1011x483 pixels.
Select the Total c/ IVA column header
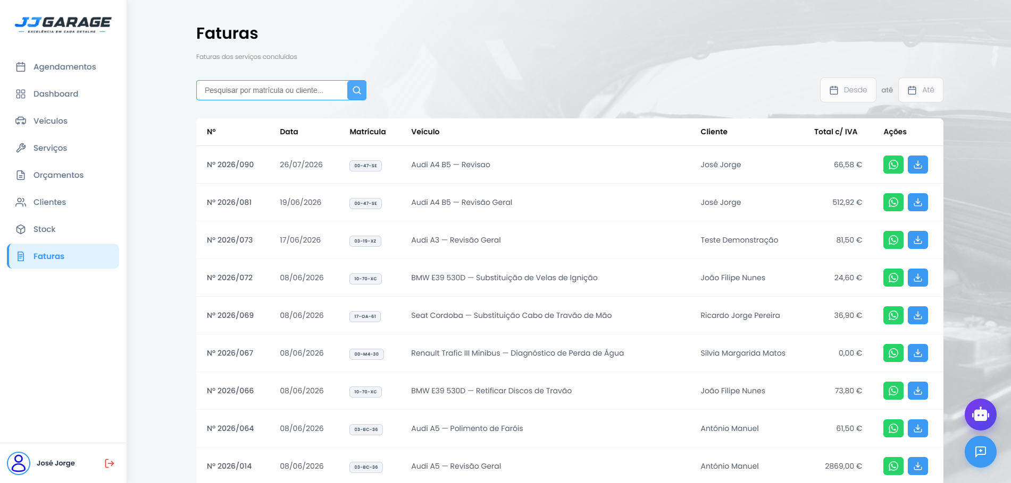click(x=835, y=132)
